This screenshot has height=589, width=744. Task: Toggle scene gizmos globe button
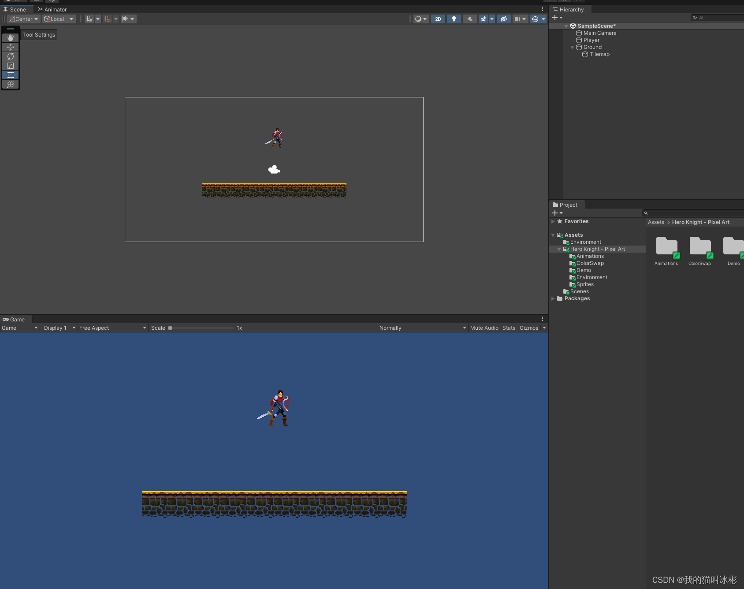[535, 19]
